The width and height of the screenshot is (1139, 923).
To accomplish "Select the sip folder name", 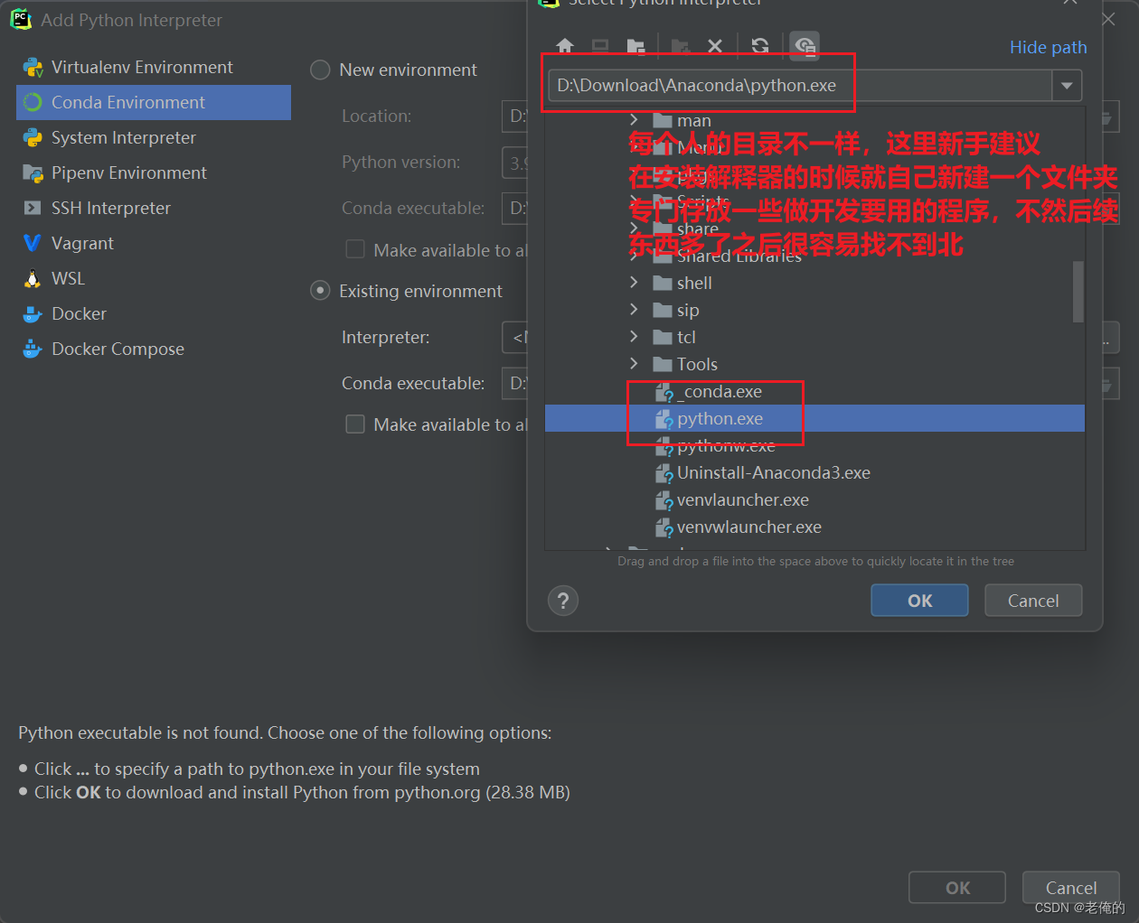I will click(x=688, y=311).
